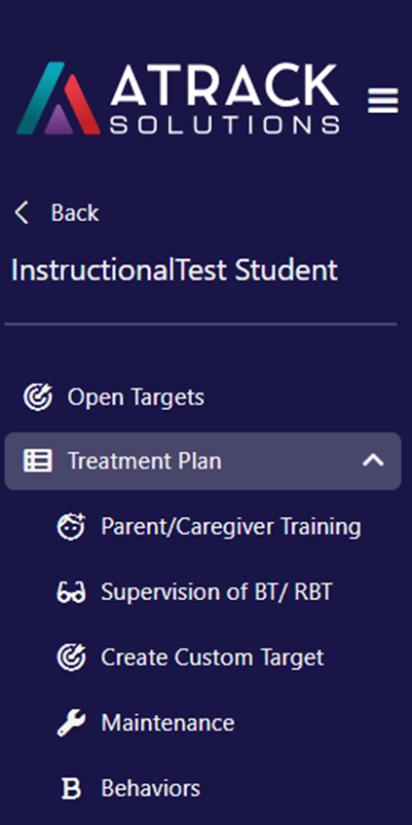Click the Supervision glasses icon
Image resolution: width=412 pixels, height=825 pixels.
click(71, 593)
